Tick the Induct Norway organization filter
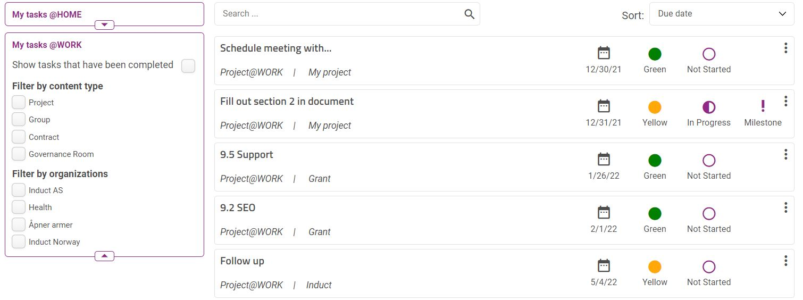Viewport: 803px width, 300px height. 19,241
